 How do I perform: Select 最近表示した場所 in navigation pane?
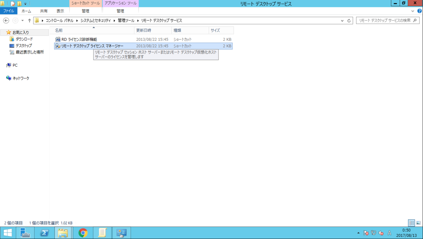tap(30, 52)
